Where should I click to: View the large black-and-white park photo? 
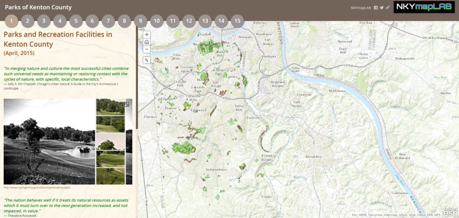(49, 141)
